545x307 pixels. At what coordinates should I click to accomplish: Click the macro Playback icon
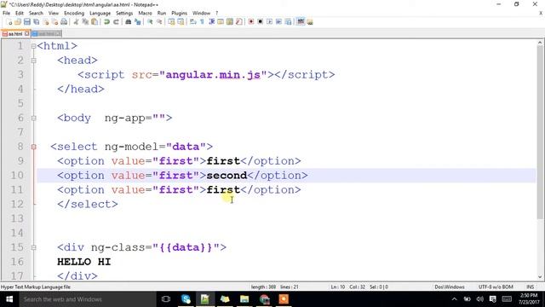(x=269, y=22)
